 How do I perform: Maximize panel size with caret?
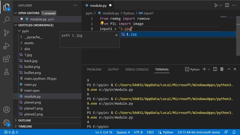coord(229,69)
